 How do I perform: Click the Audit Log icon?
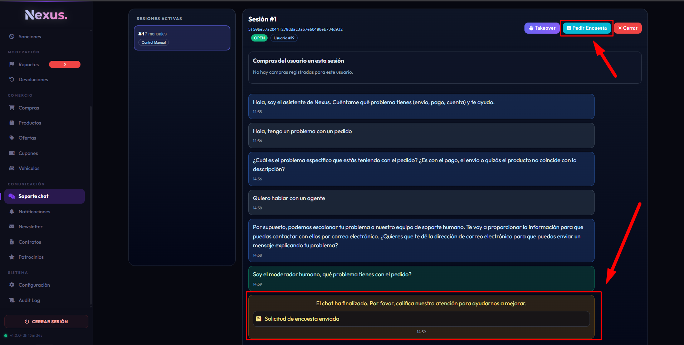(12, 300)
